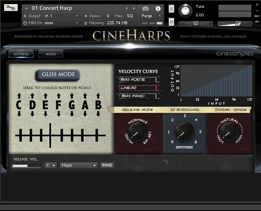Click the Release Mode knob
Viewport: 261px width, 211px height.
click(x=138, y=132)
